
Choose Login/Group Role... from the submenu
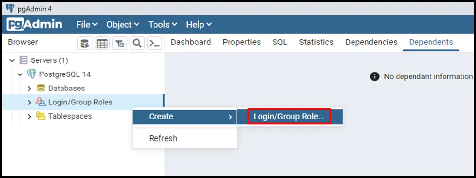[290, 117]
